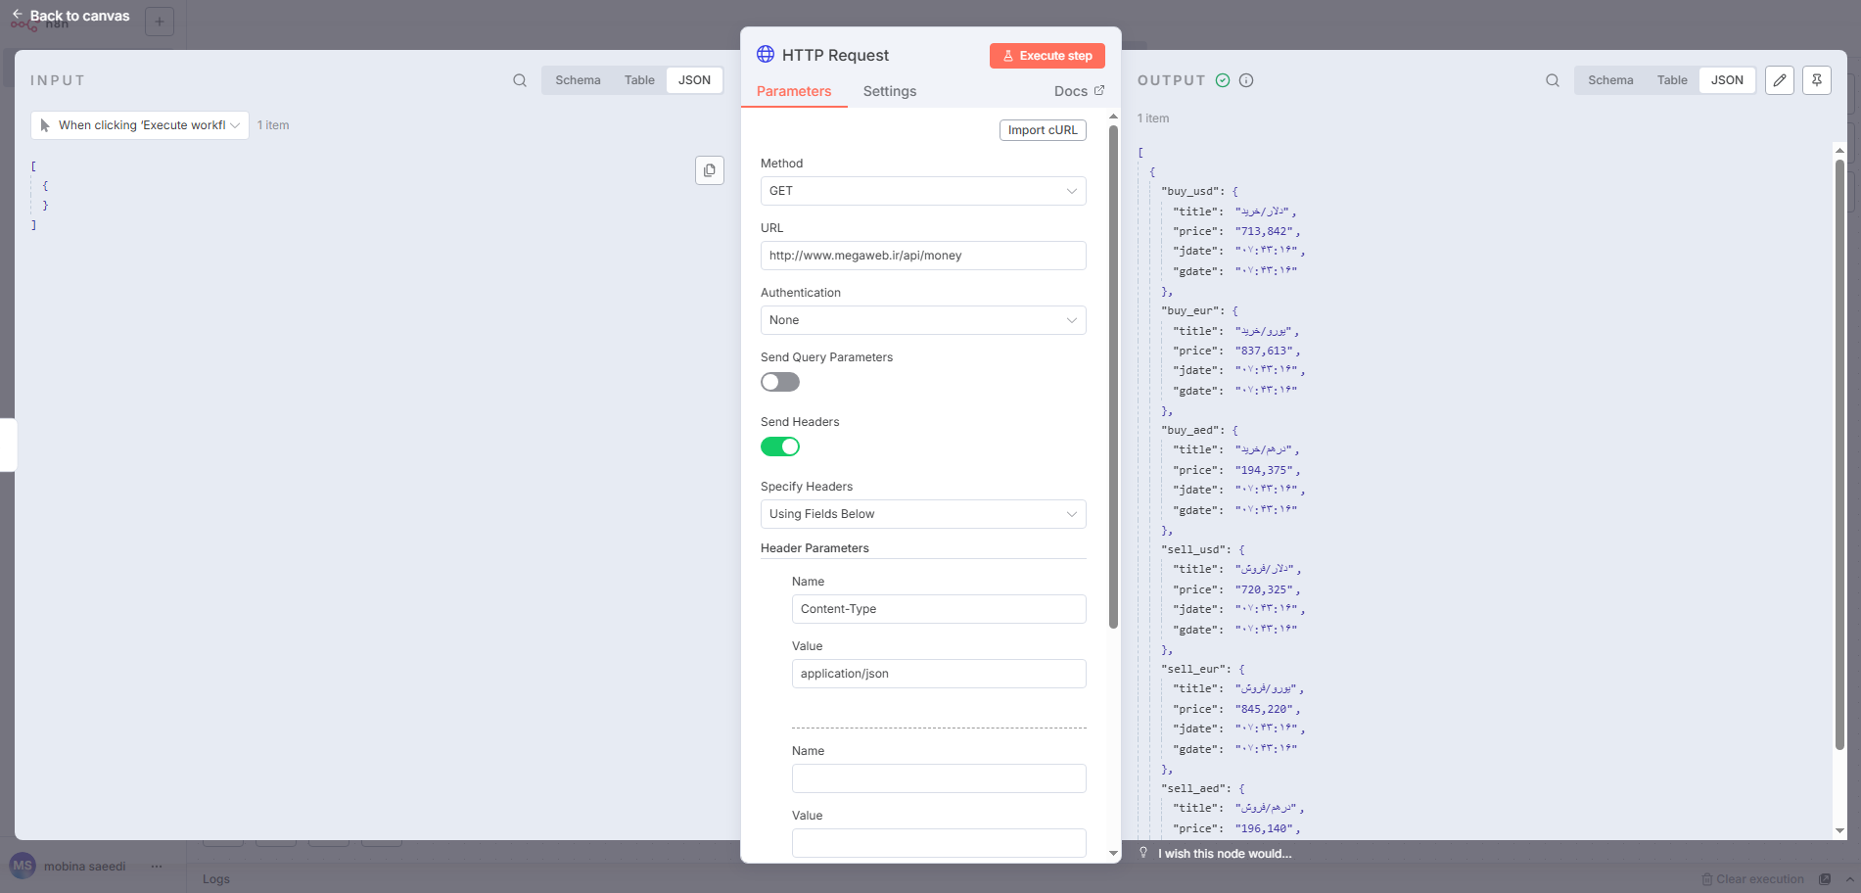Click the input panel search icon
Image resolution: width=1861 pixels, height=893 pixels.
coord(520,80)
